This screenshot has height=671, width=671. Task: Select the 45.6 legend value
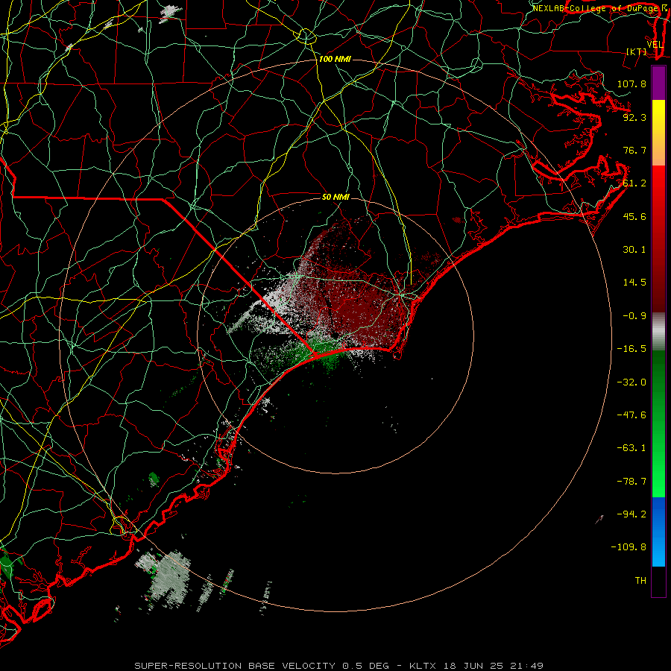(634, 216)
